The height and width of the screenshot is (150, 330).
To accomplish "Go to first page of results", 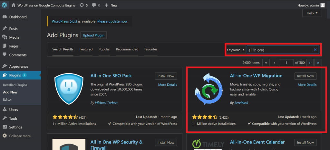I will click(x=266, y=63).
